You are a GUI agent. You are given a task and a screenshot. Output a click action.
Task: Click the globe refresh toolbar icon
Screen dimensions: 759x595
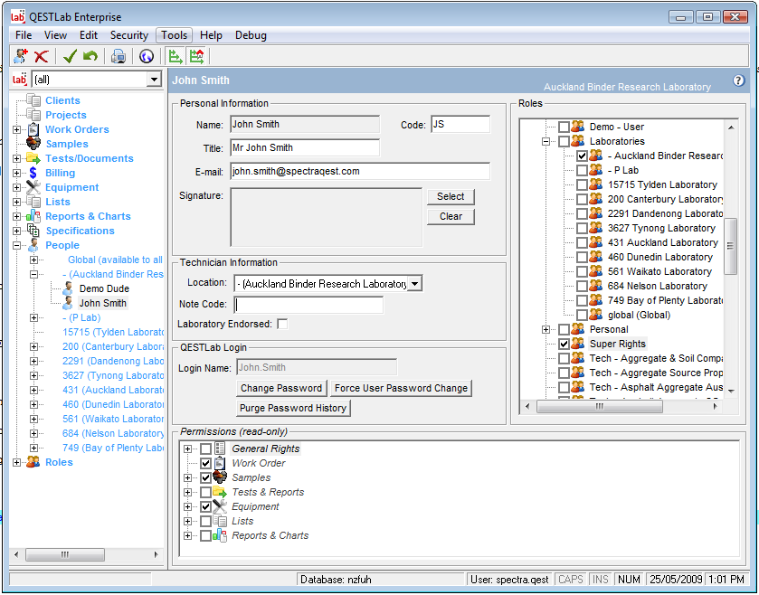[147, 56]
